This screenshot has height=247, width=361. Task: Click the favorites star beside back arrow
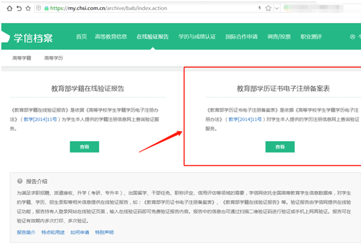coord(28,9)
